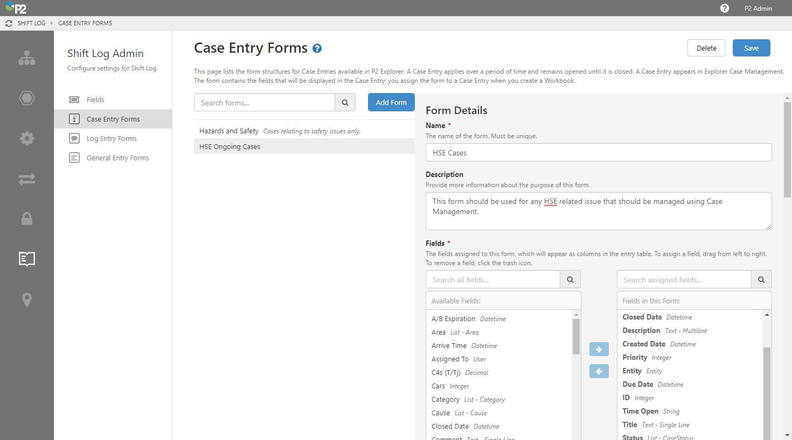The width and height of the screenshot is (792, 440).
Task: Open the hexagon icon in left sidebar
Action: (x=27, y=98)
